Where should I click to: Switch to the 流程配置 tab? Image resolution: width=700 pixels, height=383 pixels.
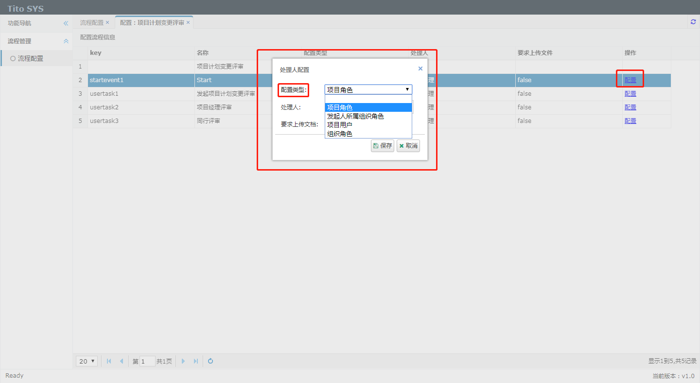91,22
